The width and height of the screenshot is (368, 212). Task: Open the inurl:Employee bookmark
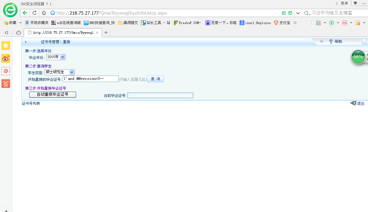tap(255, 23)
